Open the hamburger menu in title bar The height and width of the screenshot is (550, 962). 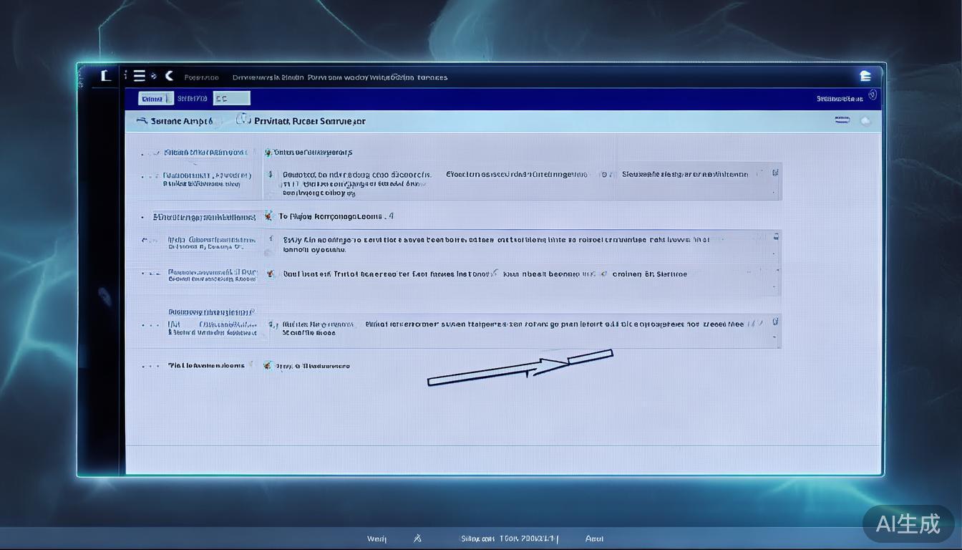coord(139,76)
